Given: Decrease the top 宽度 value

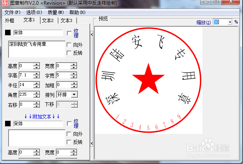Looking at the screenshot, I should tap(74, 68).
